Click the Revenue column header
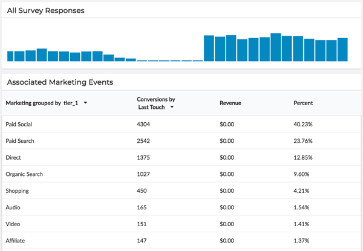Image resolution: width=363 pixels, height=251 pixels. (231, 103)
